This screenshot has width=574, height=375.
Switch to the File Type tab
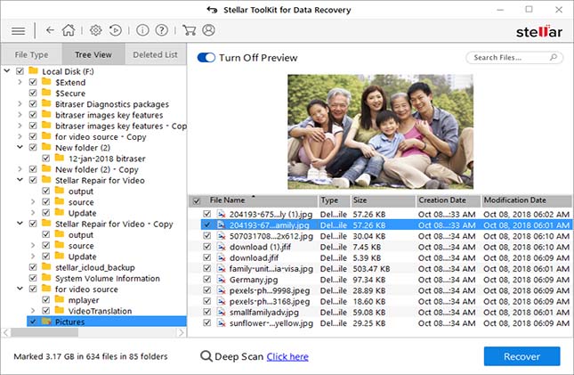tap(30, 55)
